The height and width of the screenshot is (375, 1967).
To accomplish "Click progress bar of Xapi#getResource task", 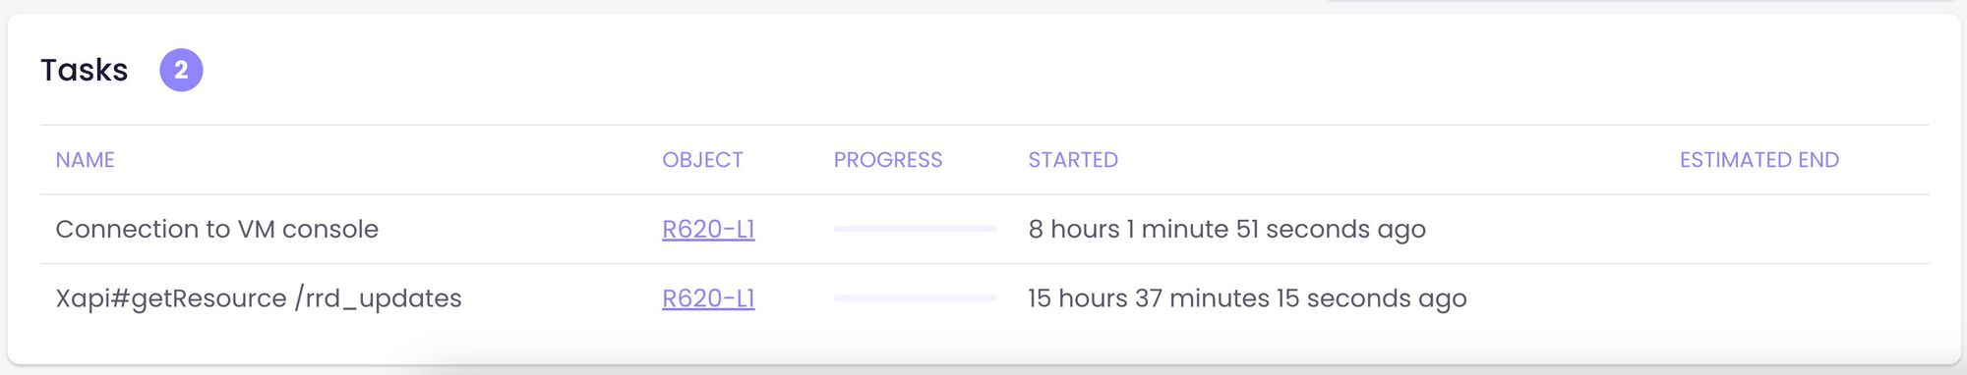I will click(x=915, y=297).
